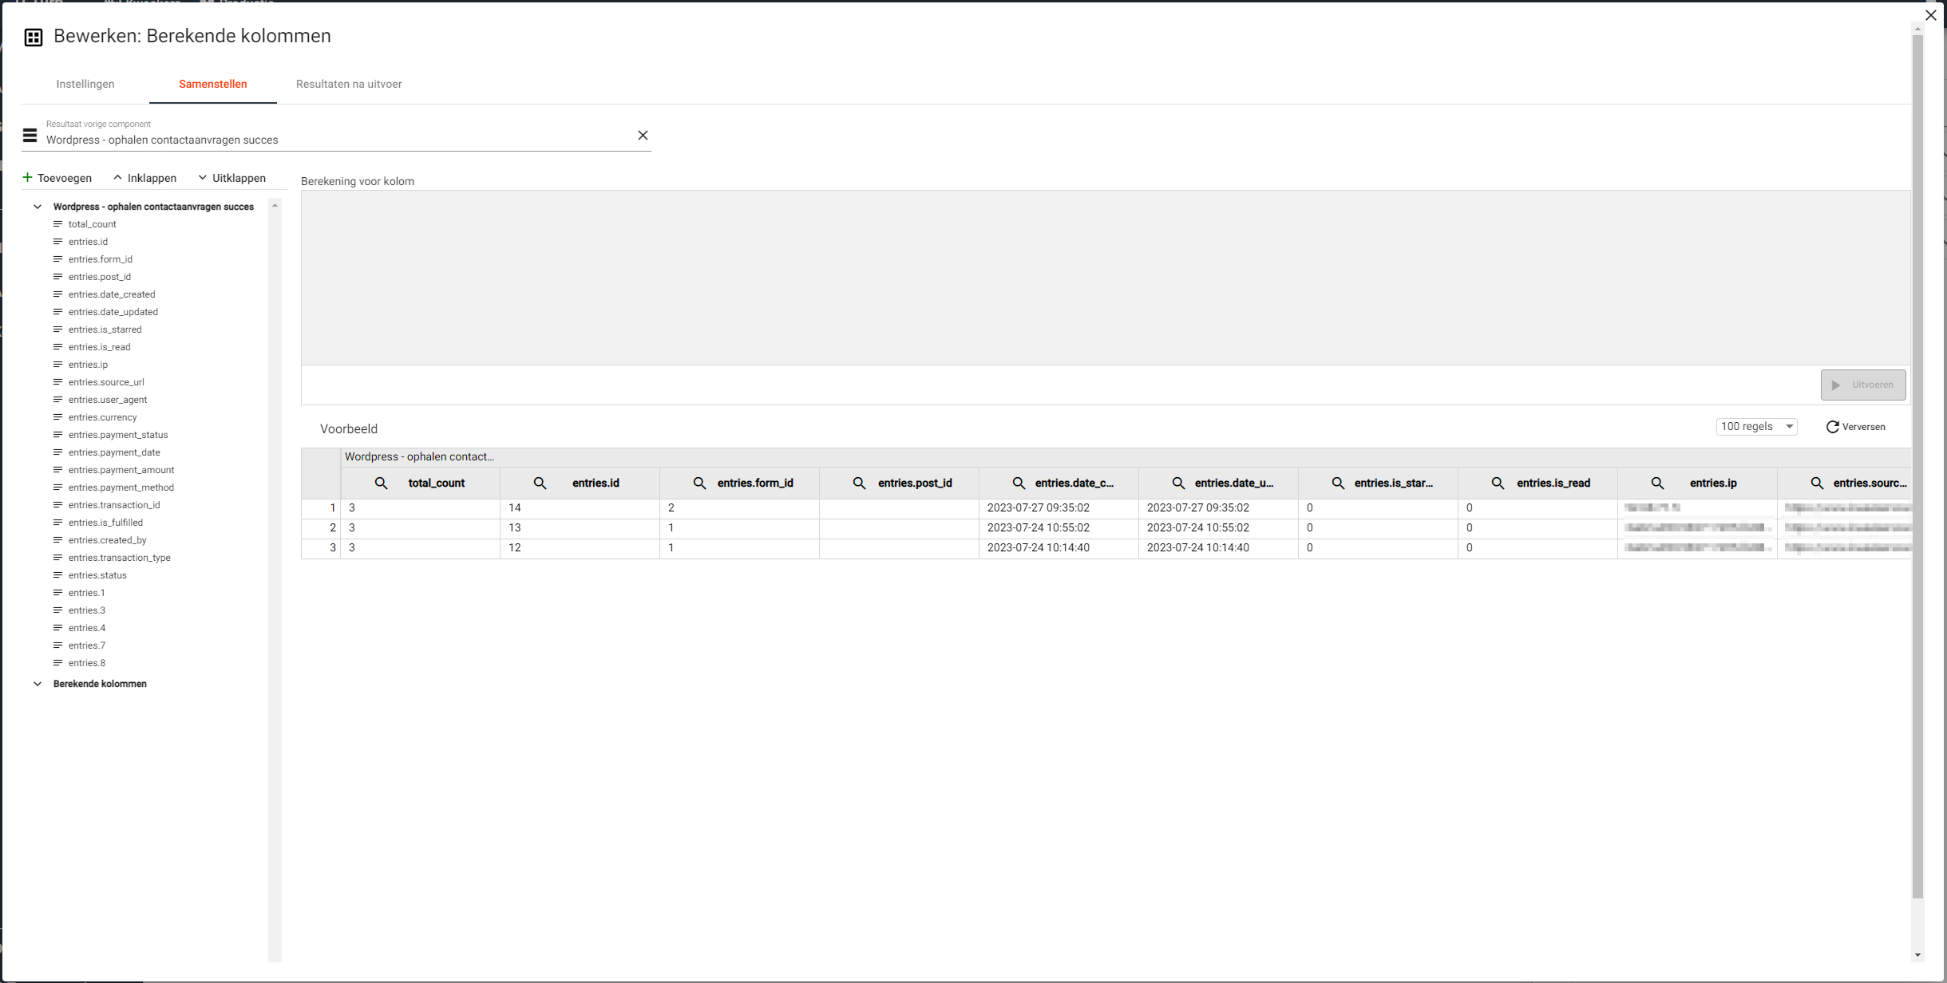Viewport: 1947px width, 983px height.
Task: Click search icon in entries.form_id column header
Action: (x=699, y=484)
